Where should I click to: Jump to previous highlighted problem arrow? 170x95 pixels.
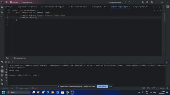(x=158, y=11)
